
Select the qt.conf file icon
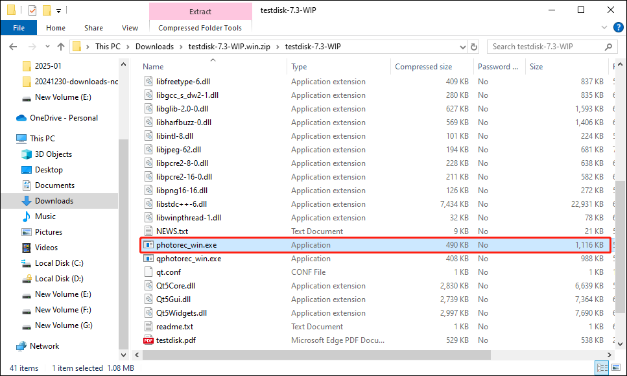click(x=148, y=272)
